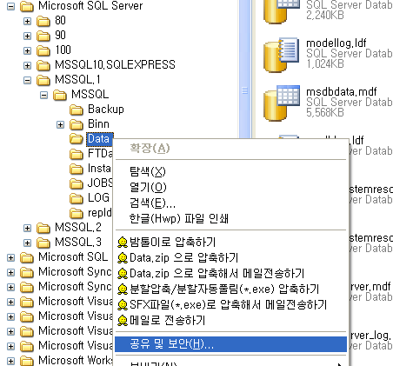
Task: Click the repldata folder icon
Action: point(77,213)
